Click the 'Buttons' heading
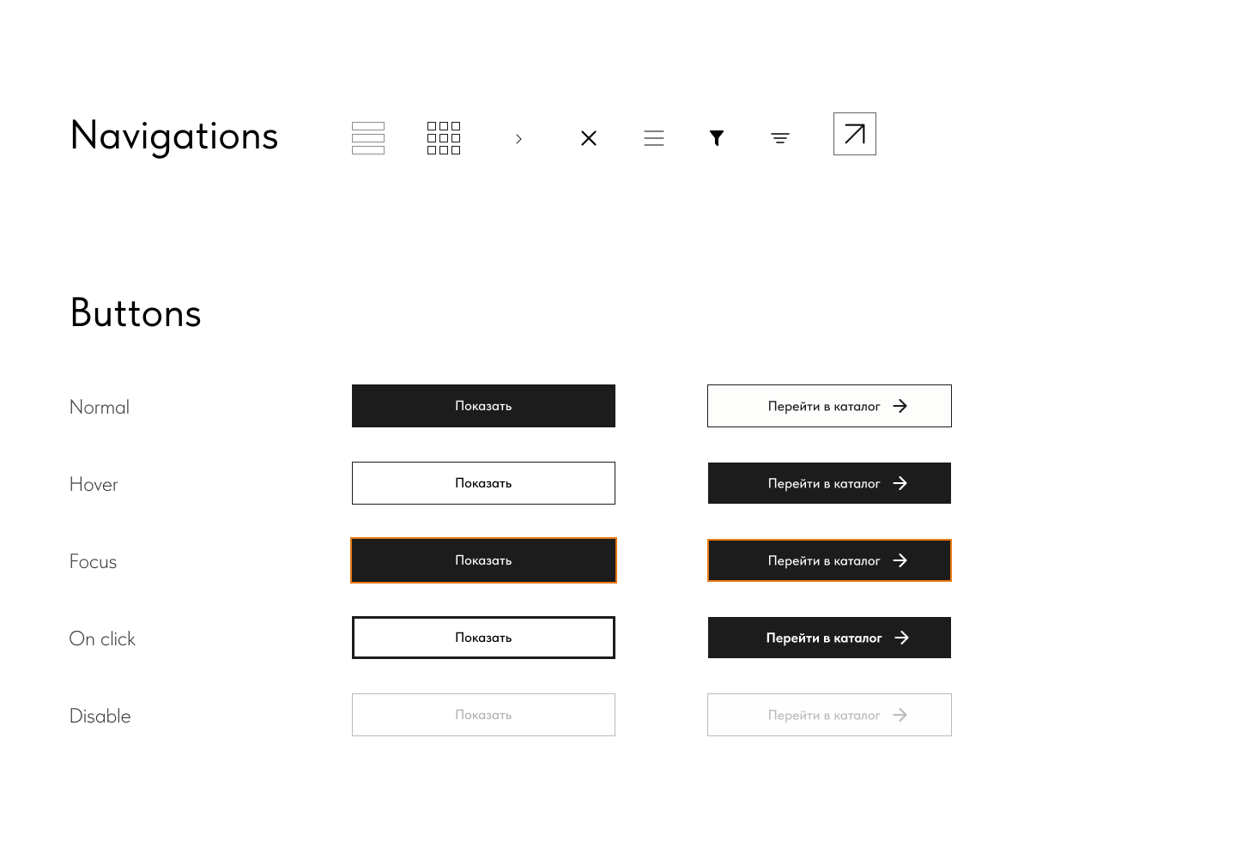Image resolution: width=1236 pixels, height=865 pixels. click(136, 313)
